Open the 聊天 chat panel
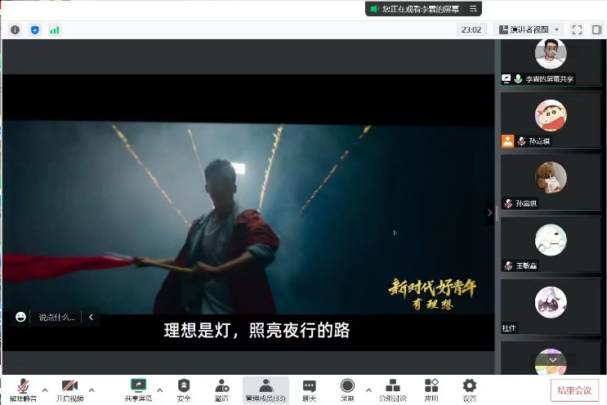 309,390
